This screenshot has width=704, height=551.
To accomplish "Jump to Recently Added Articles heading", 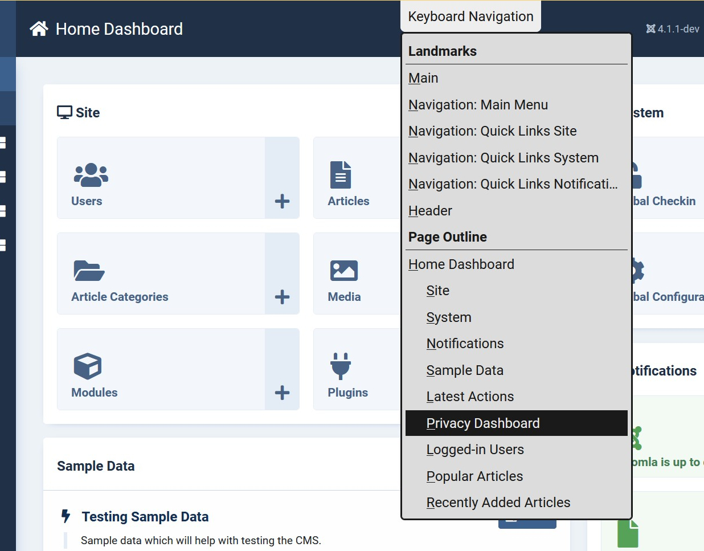I will tap(498, 503).
